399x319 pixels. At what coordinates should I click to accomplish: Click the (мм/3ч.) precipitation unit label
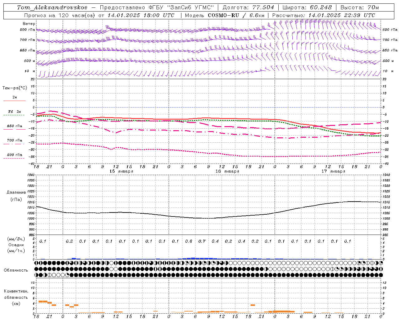pyautogui.click(x=16, y=239)
